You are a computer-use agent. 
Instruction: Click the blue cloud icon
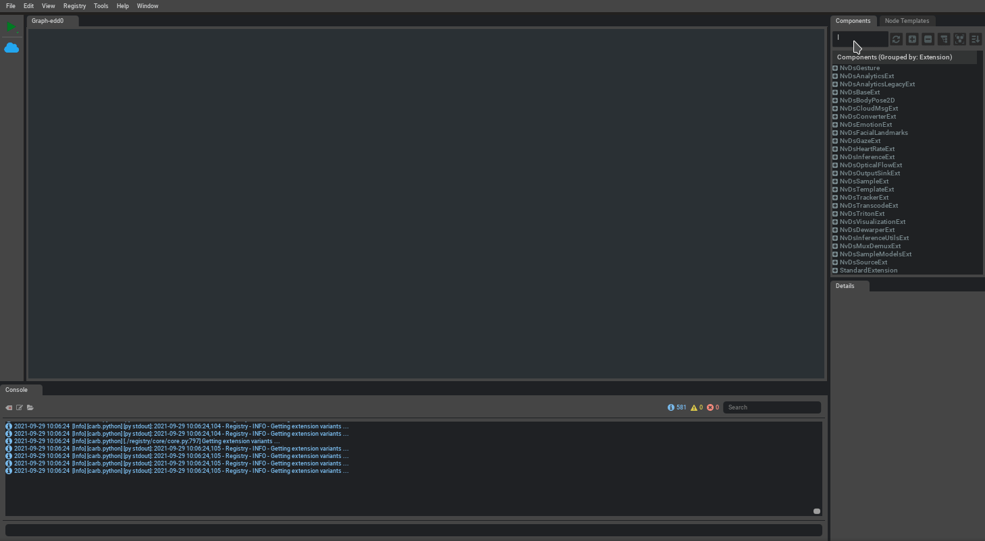click(x=11, y=48)
